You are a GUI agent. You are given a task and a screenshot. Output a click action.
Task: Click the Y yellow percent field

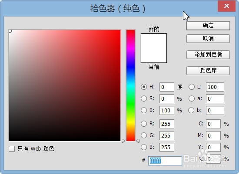[213, 148]
